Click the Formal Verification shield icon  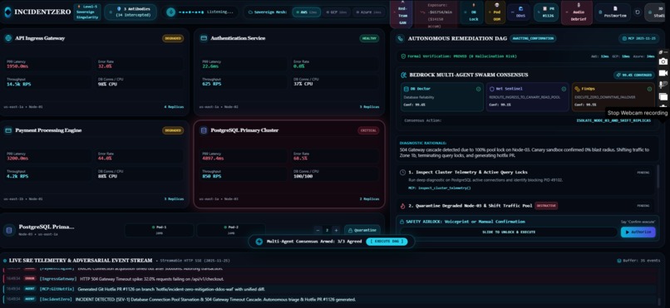(403, 56)
